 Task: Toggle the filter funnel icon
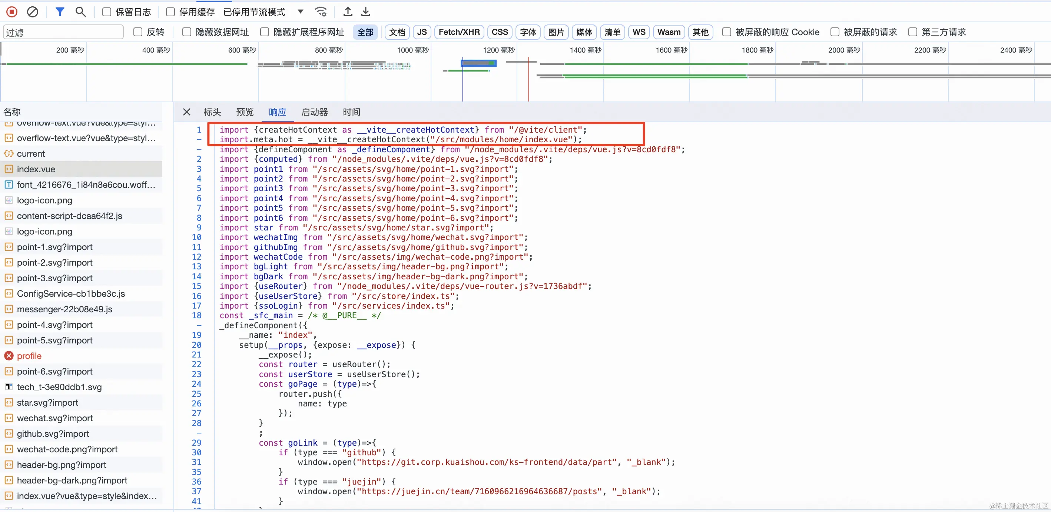click(60, 12)
